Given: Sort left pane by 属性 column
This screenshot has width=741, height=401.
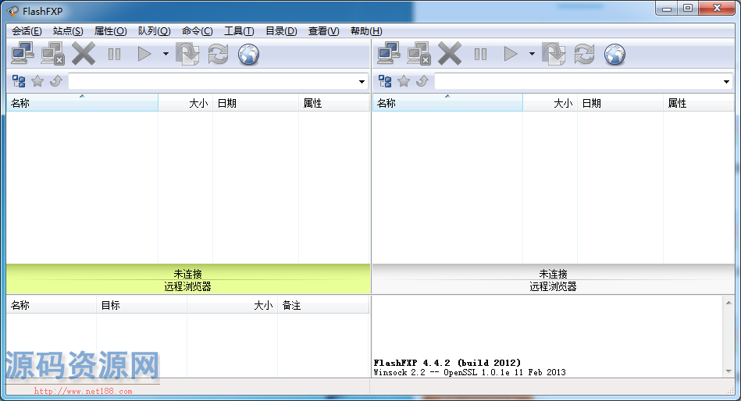Looking at the screenshot, I should pyautogui.click(x=334, y=103).
